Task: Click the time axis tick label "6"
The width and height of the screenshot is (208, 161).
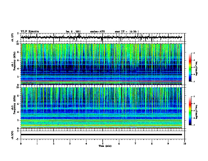Action: [119, 144]
